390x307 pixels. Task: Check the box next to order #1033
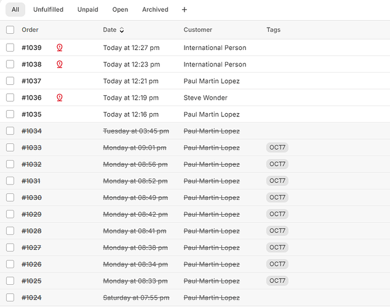[10, 148]
